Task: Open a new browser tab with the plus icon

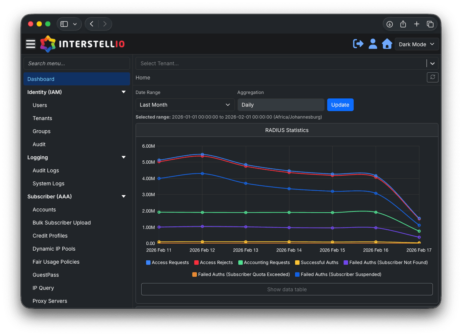Action: click(417, 24)
